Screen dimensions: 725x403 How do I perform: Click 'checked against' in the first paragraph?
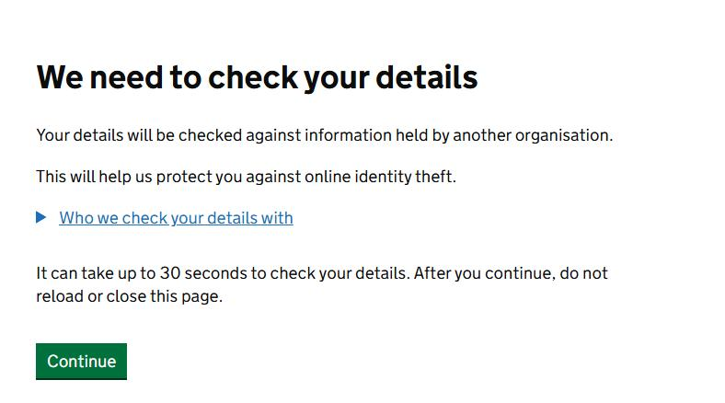pyautogui.click(x=239, y=135)
